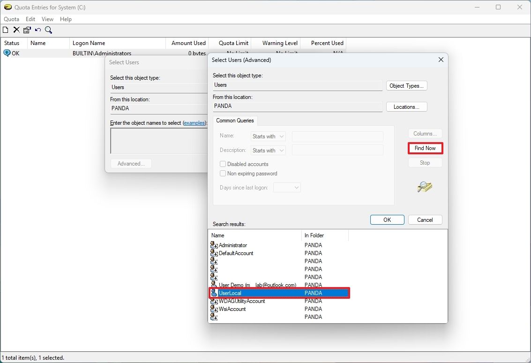Screen dimensions: 531x363
Task: Open the Quota menu
Action: [x=11, y=19]
